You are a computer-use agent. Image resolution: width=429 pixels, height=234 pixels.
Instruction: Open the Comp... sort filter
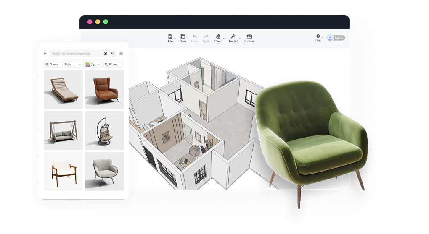(x=53, y=65)
